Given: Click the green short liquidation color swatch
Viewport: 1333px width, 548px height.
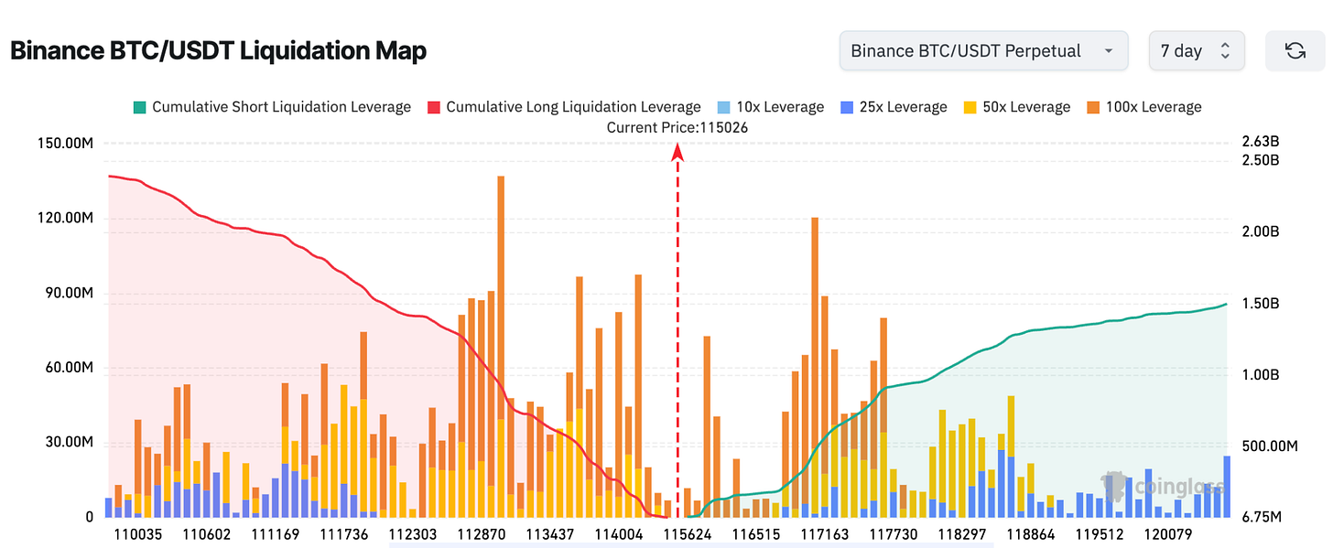Looking at the screenshot, I should click(x=140, y=107).
